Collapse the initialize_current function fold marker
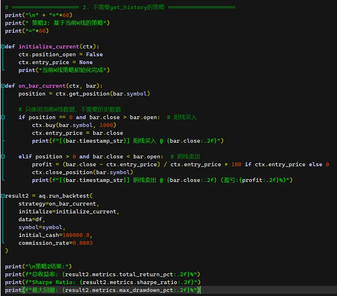 [3, 46]
